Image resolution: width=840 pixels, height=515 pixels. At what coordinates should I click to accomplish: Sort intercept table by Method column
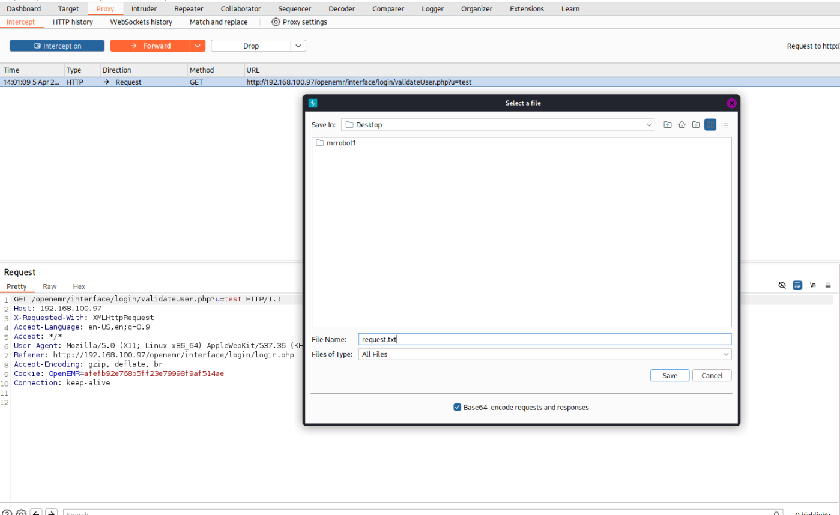point(216,70)
